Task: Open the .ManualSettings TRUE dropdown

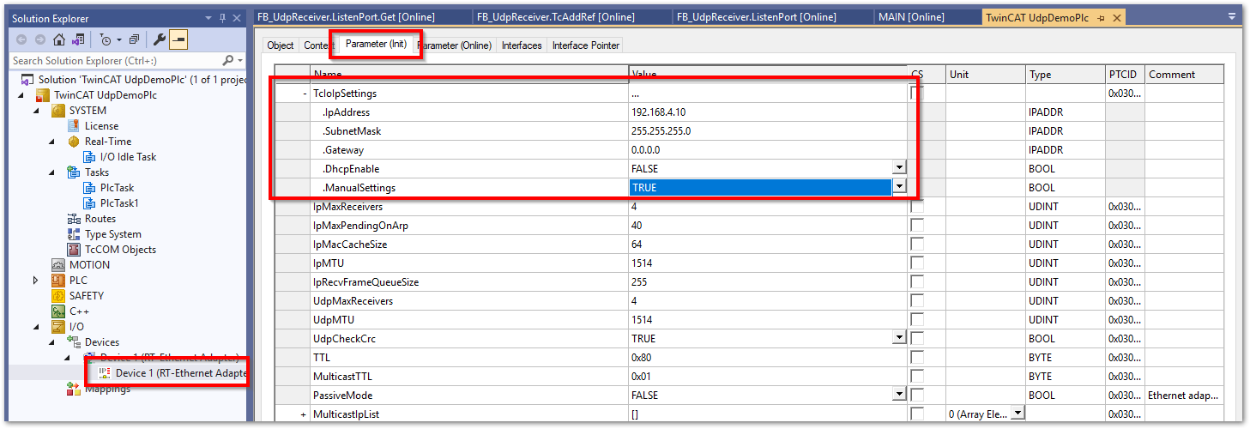Action: [x=899, y=186]
